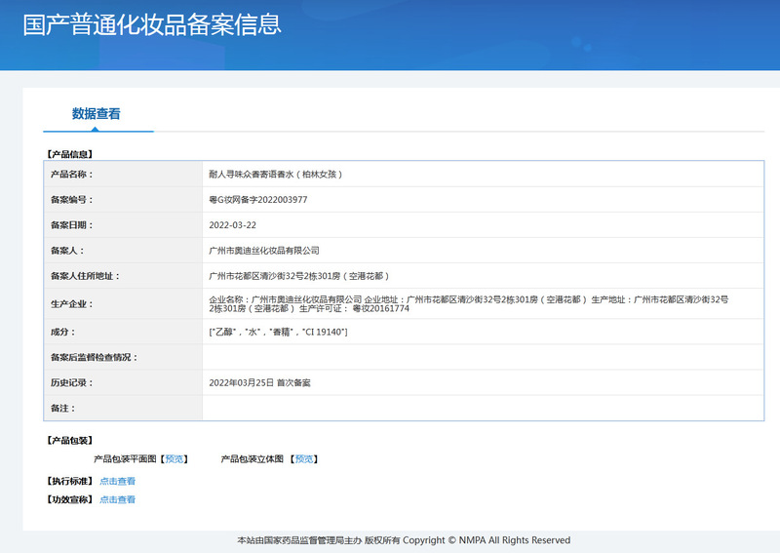Click the filing date 2022-03-22
This screenshot has height=553, width=780.
pyautogui.click(x=233, y=225)
